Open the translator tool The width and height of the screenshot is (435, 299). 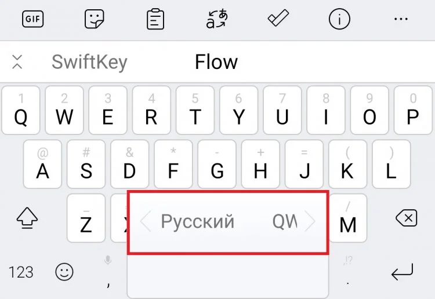tap(217, 19)
